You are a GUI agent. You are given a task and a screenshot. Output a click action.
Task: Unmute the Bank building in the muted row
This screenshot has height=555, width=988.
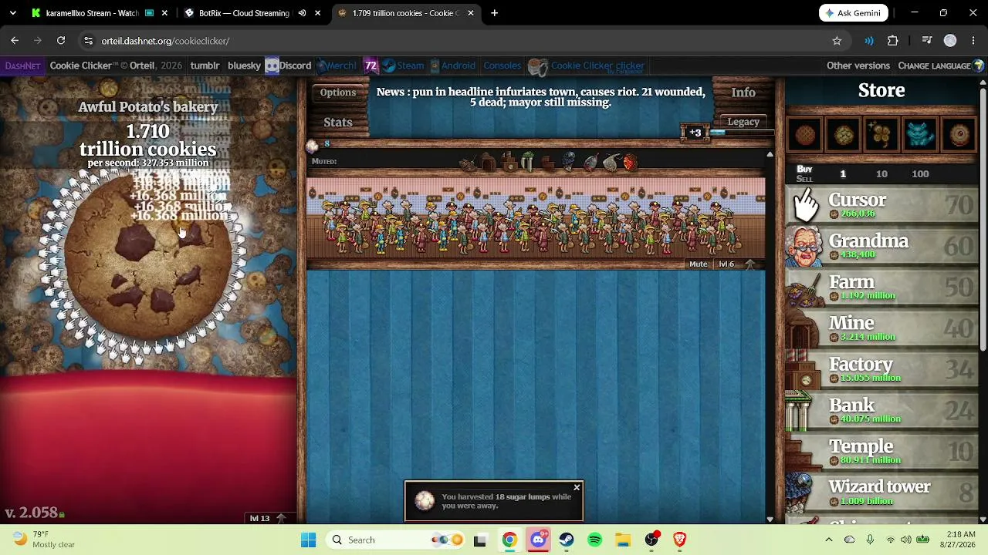point(528,163)
